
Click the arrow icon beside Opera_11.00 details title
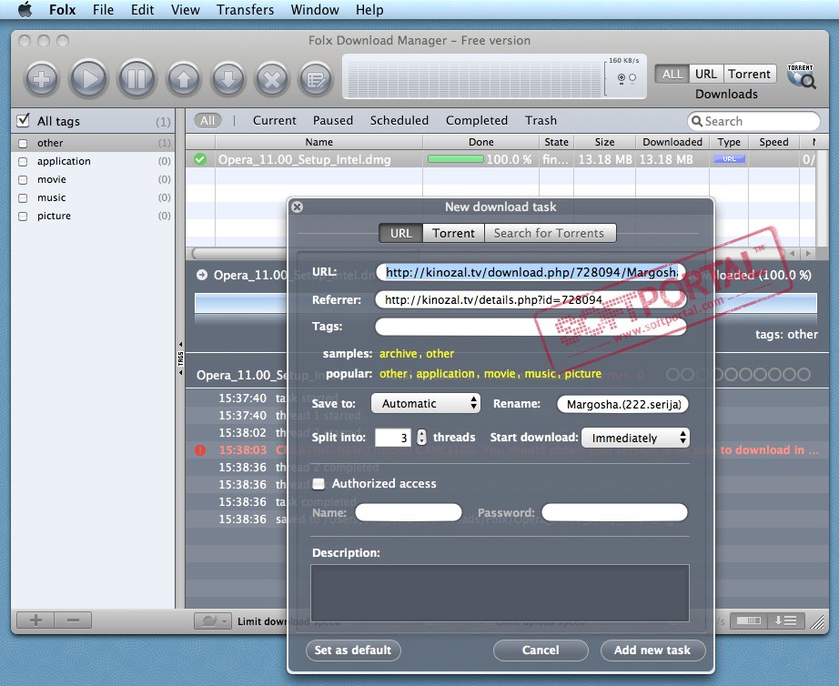click(202, 275)
